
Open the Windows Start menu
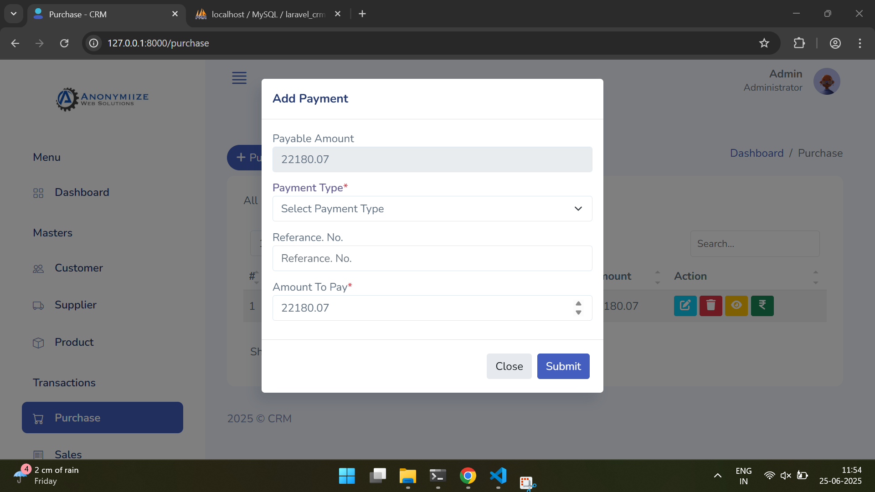[347, 476]
